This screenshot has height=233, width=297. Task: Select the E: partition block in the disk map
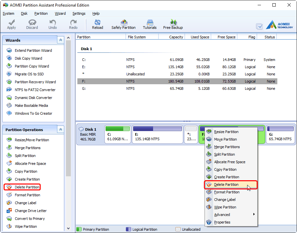pos(157,134)
